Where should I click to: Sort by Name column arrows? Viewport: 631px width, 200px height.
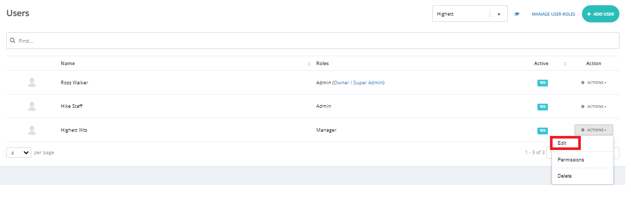coord(309,64)
